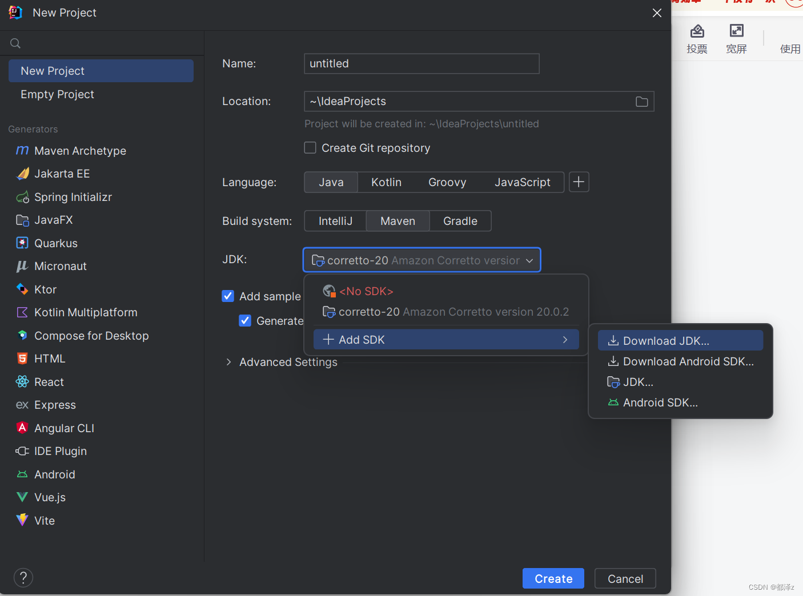Open the help question mark icon

pos(23,577)
